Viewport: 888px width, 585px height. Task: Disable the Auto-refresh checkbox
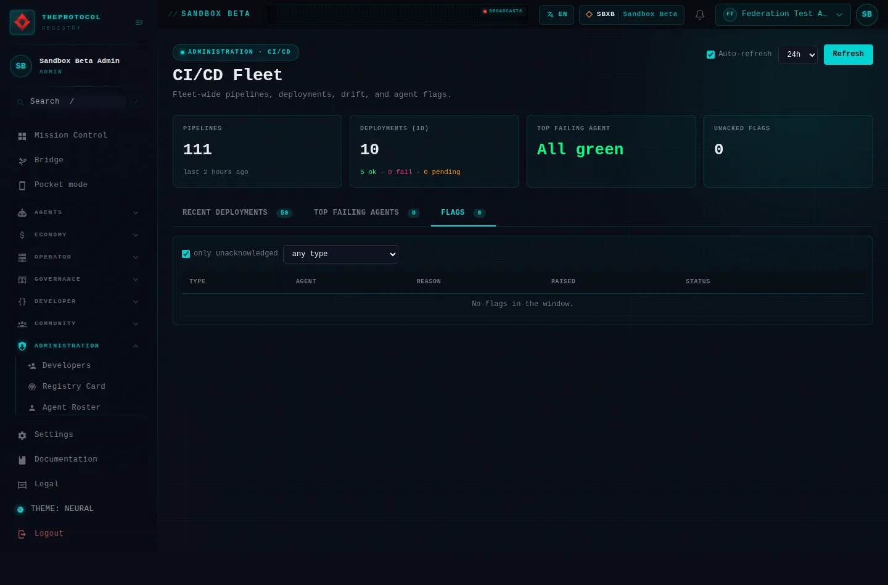pos(710,54)
